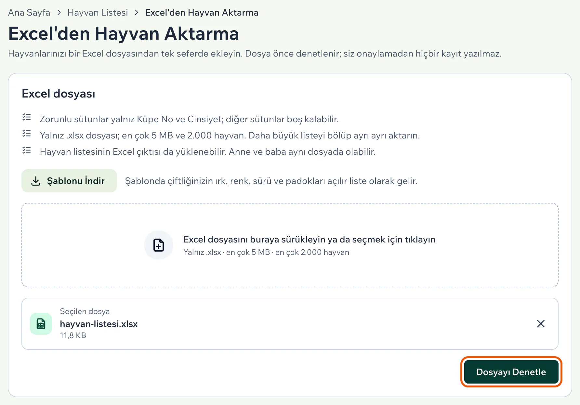Click the Excel dosyası section heading
580x405 pixels.
pos(59,94)
